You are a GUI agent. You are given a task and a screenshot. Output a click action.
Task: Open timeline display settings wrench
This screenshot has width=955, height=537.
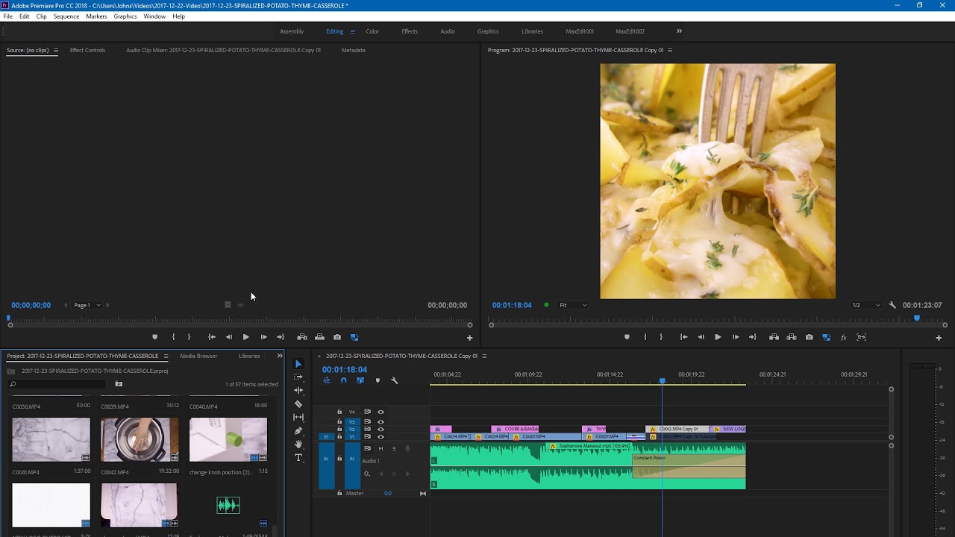click(395, 380)
